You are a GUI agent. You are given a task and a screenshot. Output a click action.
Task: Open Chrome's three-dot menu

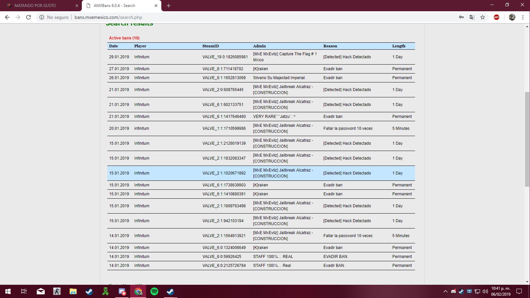[x=523, y=17]
